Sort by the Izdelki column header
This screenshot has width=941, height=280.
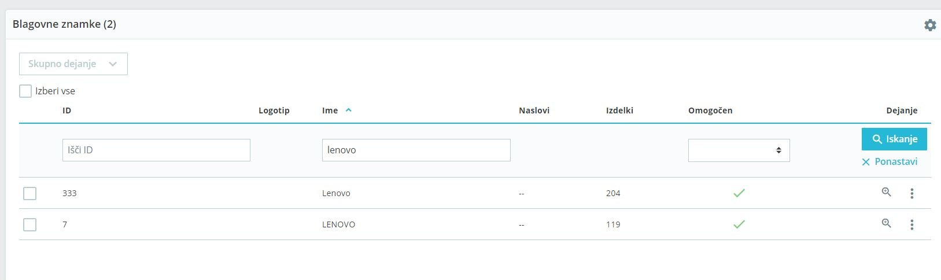tap(619, 110)
